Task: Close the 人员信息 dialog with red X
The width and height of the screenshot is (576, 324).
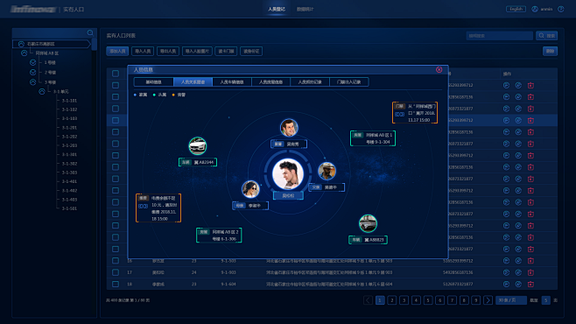Action: pyautogui.click(x=439, y=70)
